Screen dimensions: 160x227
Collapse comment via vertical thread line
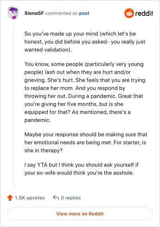13,104
